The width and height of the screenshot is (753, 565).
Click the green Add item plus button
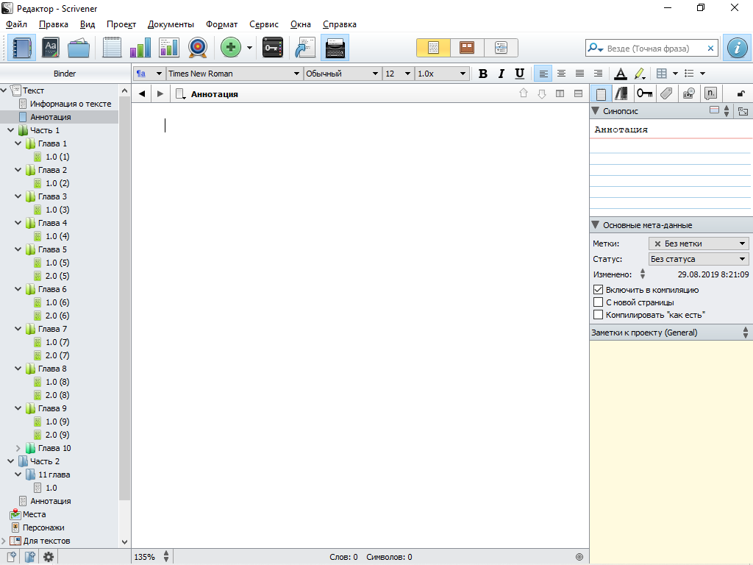[231, 48]
